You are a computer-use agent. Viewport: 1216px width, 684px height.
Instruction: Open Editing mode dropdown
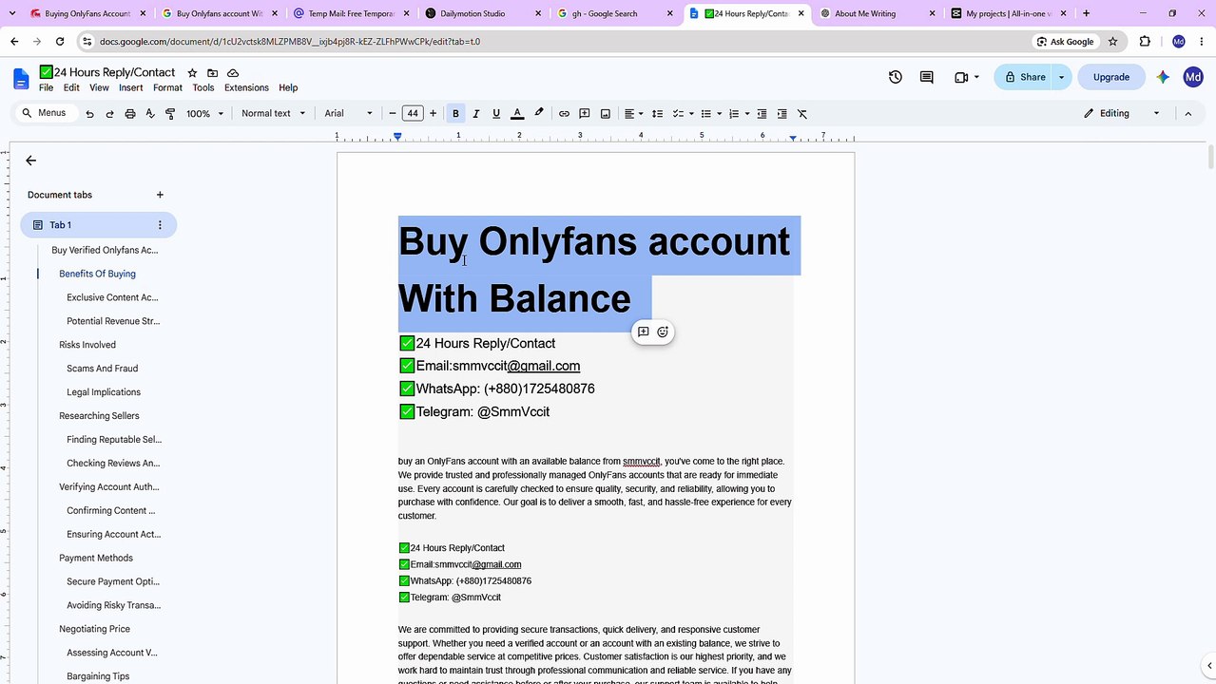point(1122,114)
